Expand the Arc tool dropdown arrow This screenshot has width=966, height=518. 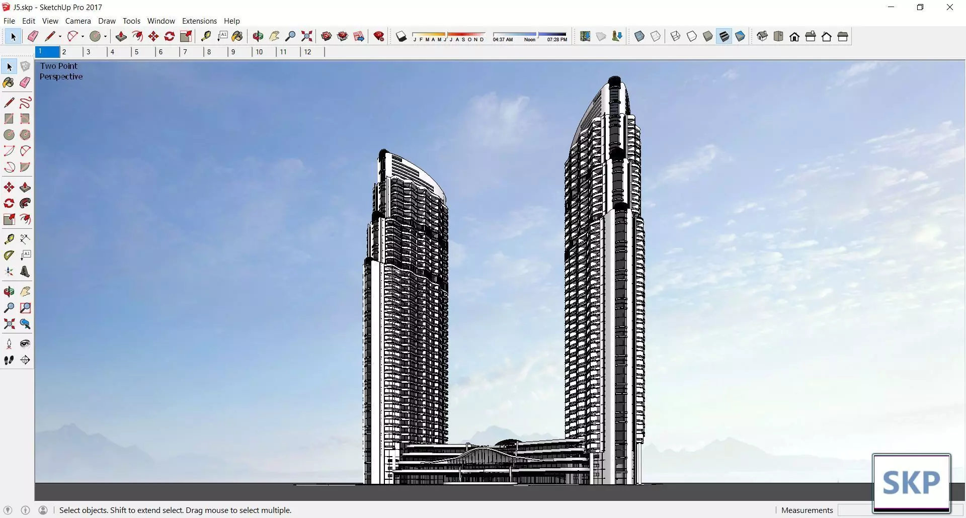coord(83,36)
